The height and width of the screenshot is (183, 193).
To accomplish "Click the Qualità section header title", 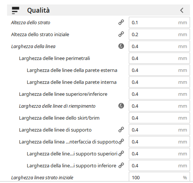I will pos(38,10).
